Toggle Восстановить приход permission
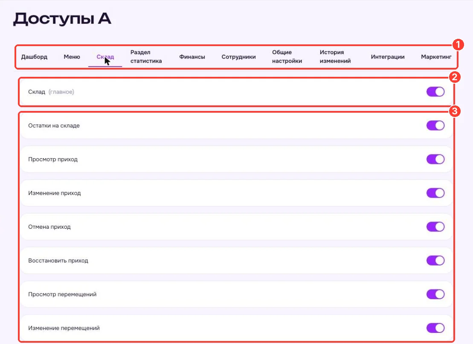473x344 pixels. [435, 261]
